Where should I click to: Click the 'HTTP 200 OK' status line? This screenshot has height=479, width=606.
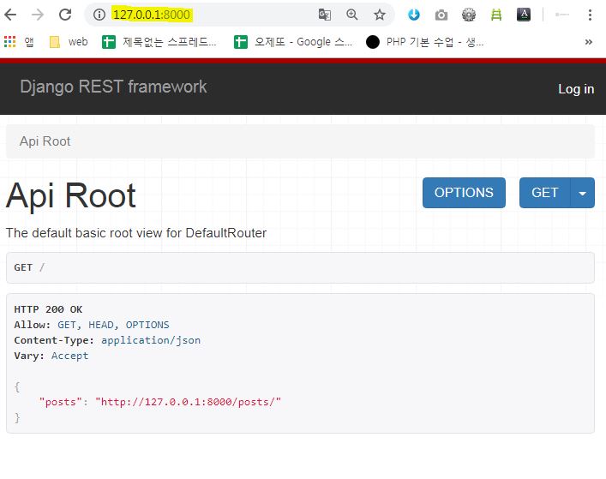48,309
